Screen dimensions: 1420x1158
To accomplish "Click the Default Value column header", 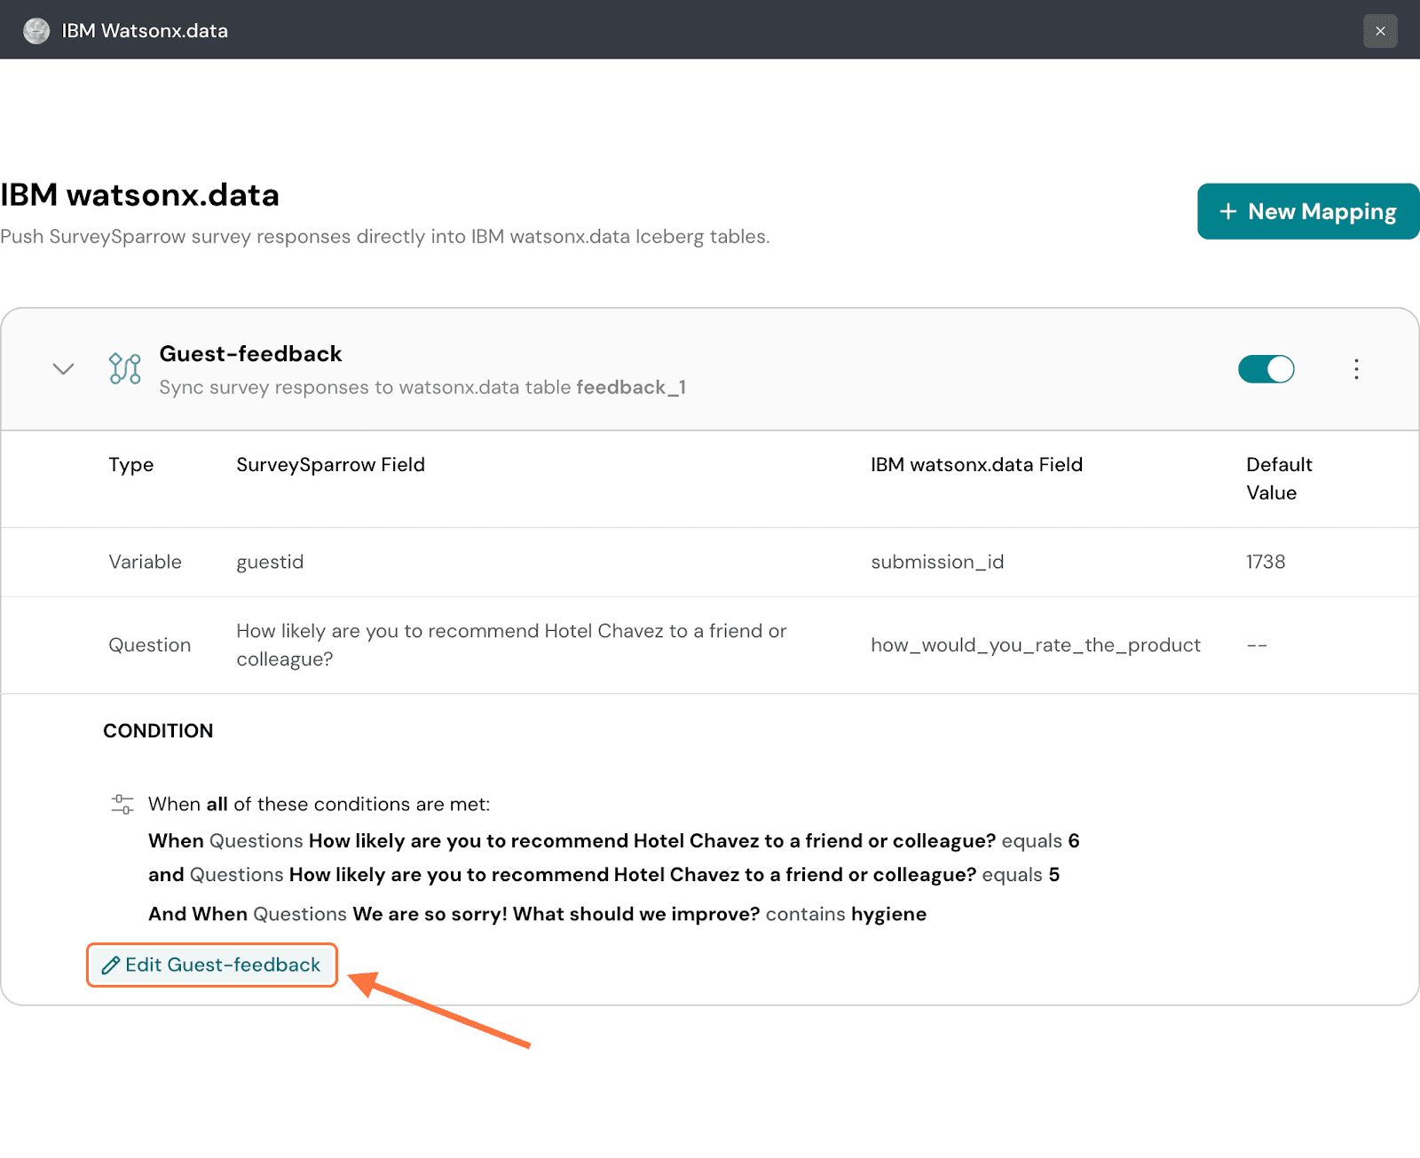I will coord(1278,478).
